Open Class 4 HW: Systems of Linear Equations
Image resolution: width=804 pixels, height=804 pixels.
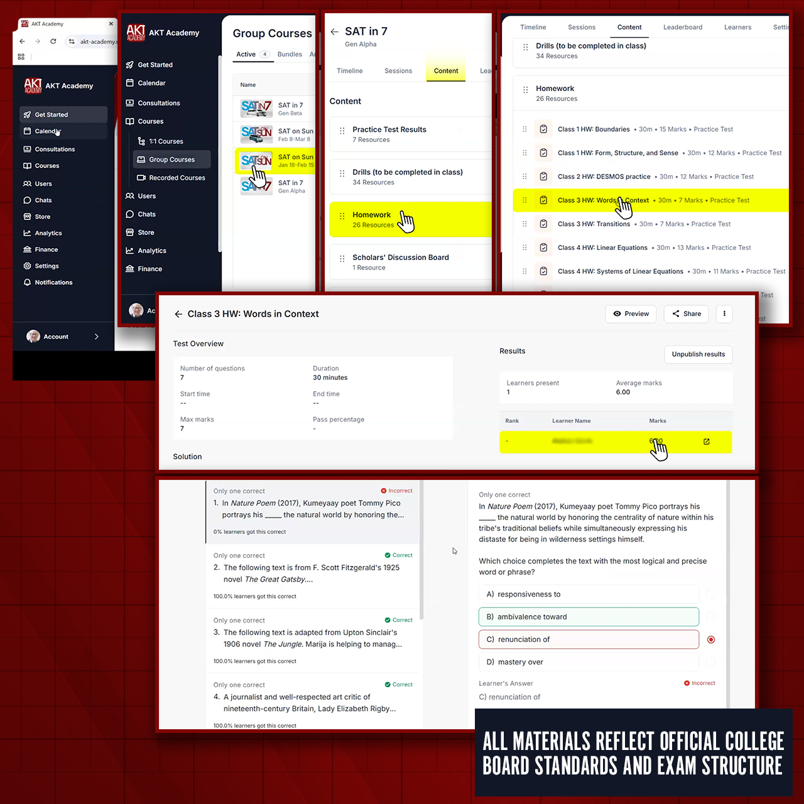(651, 271)
